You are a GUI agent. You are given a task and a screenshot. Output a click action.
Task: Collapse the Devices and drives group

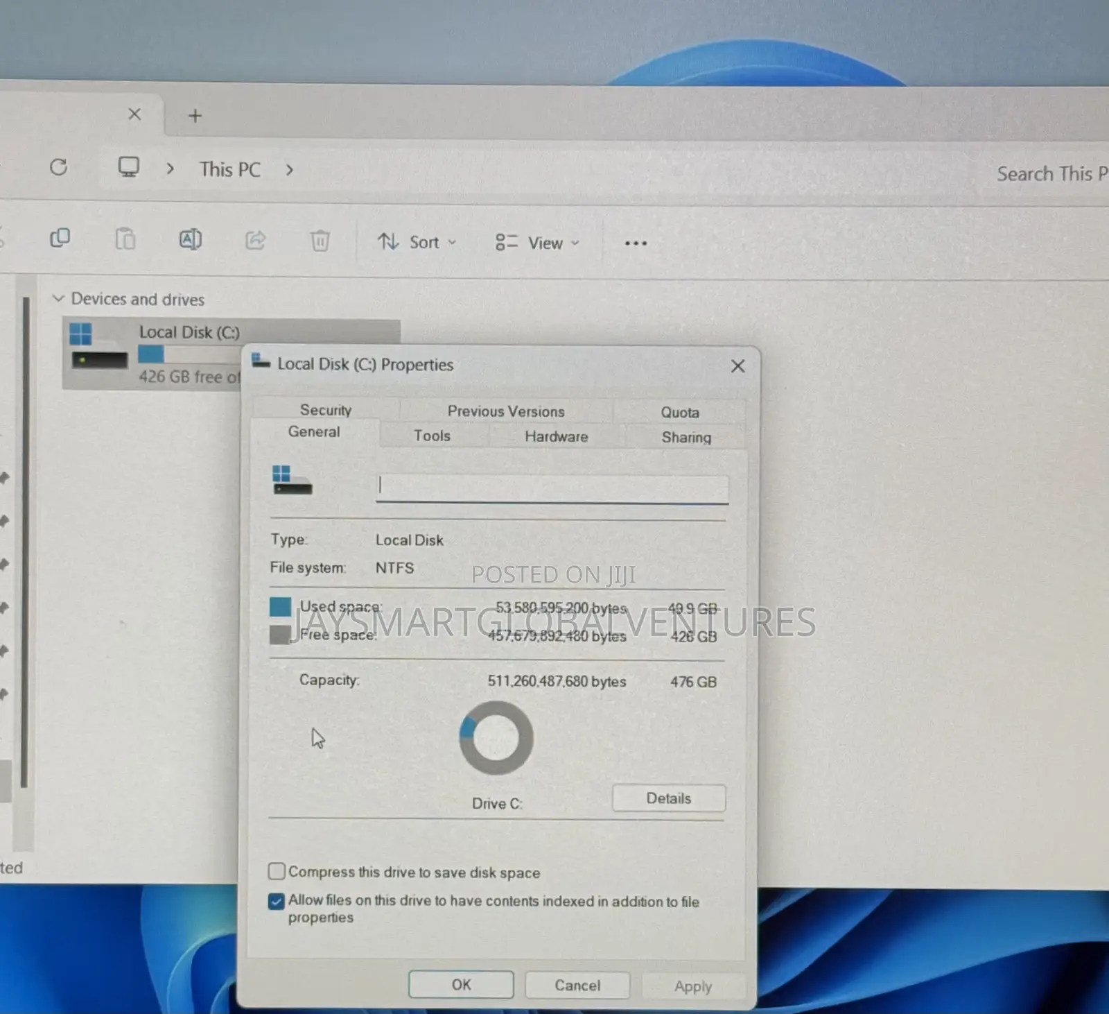58,298
